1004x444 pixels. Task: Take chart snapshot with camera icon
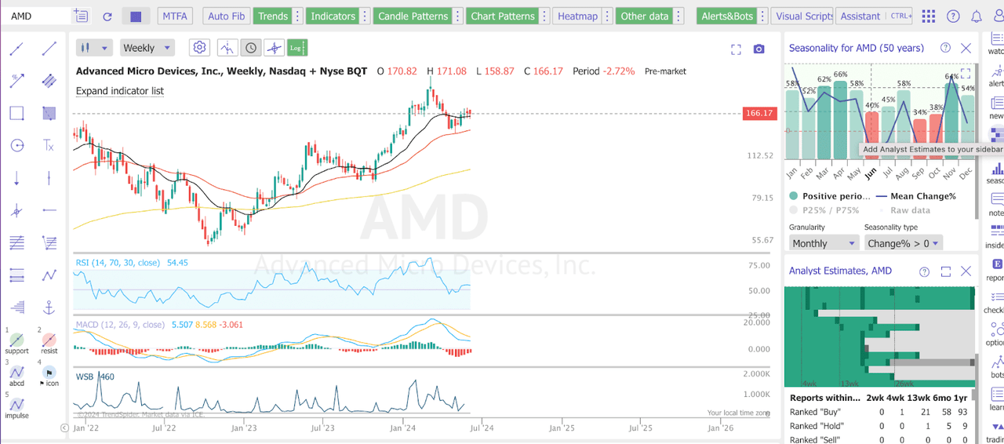(758, 49)
